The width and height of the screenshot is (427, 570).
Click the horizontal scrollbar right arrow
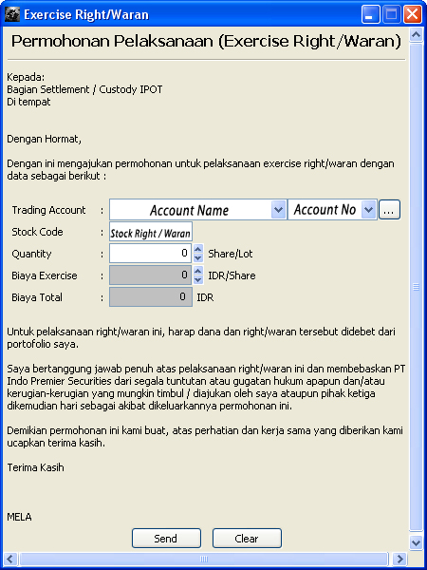pyautogui.click(x=399, y=559)
